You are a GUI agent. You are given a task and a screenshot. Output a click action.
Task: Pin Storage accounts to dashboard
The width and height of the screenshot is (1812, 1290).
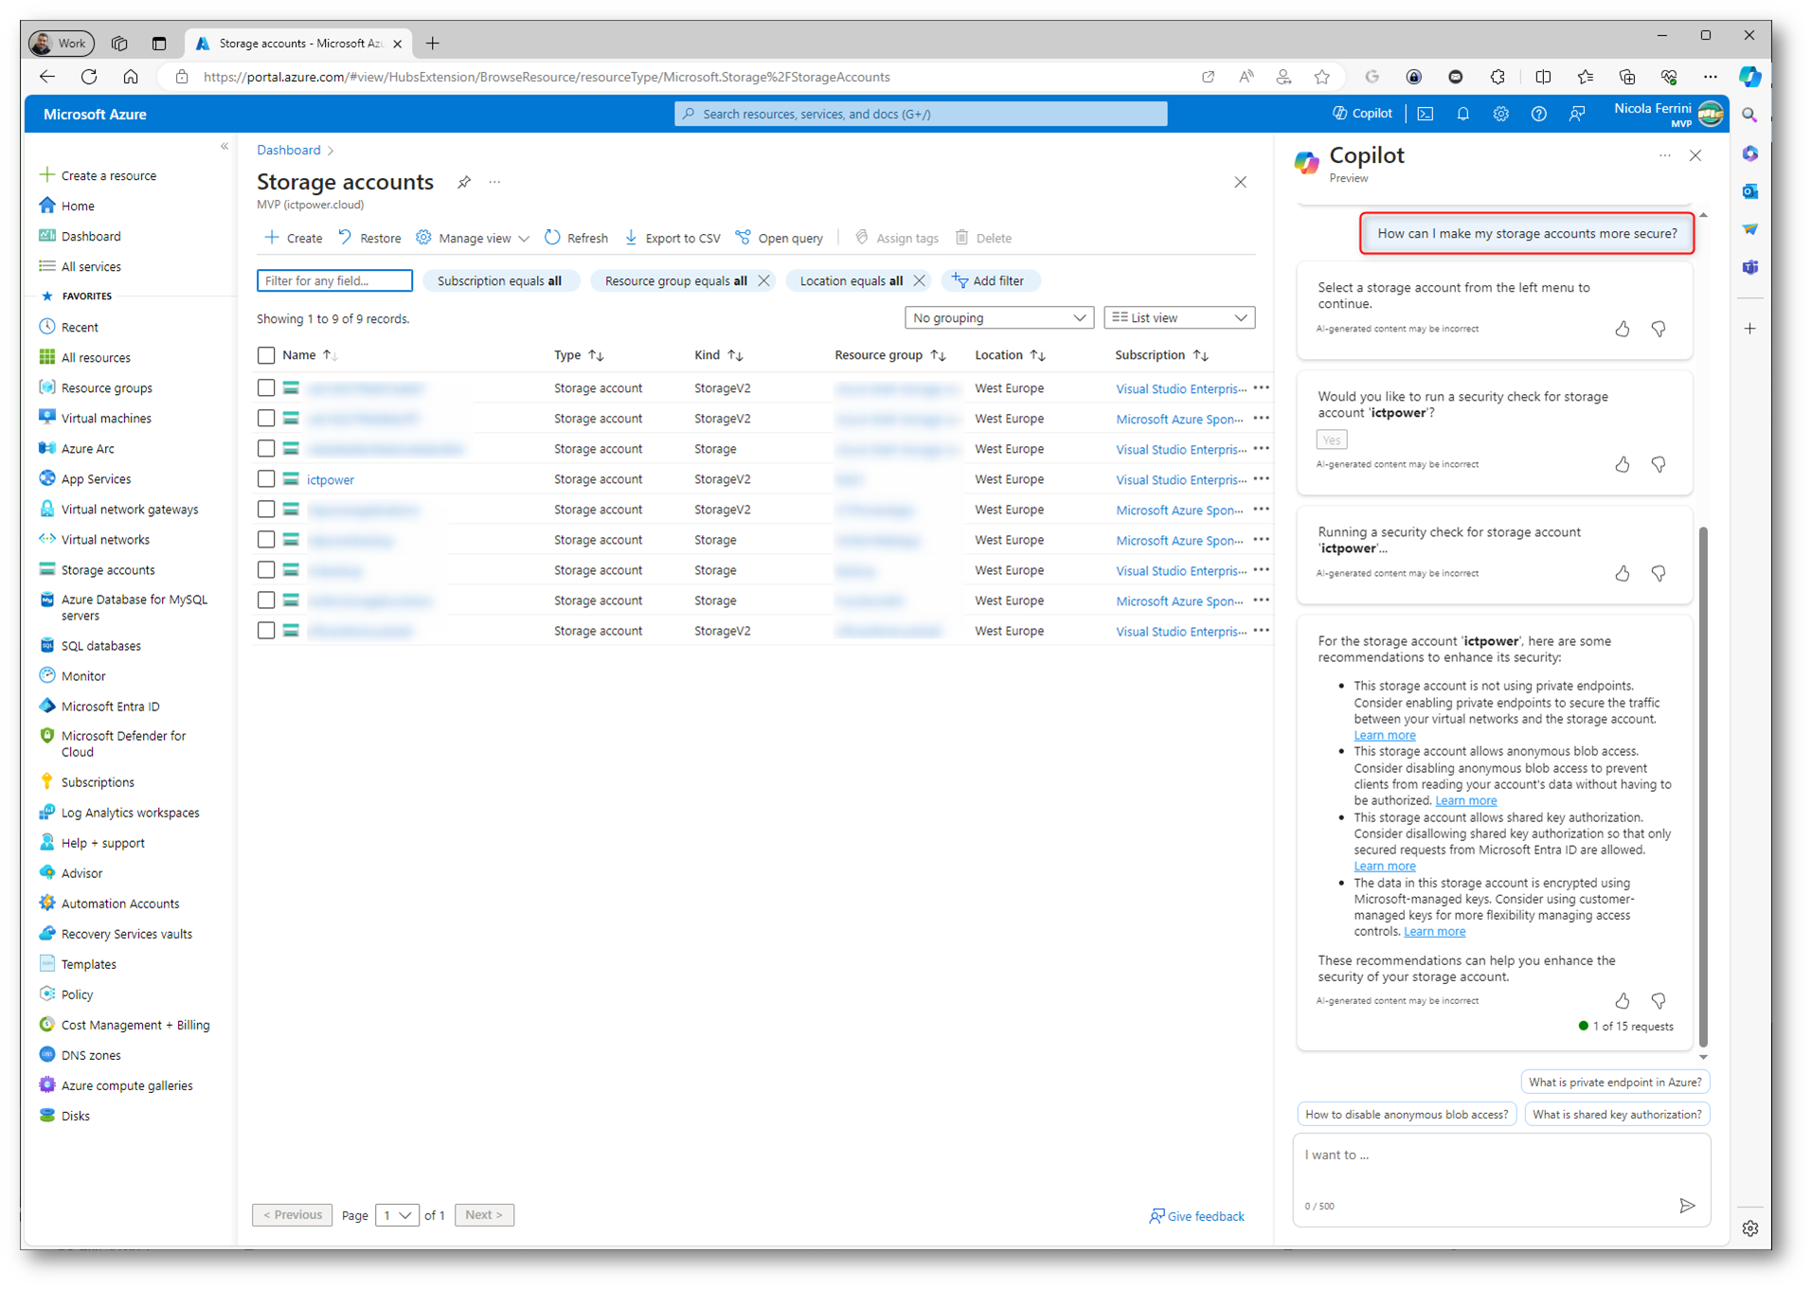click(464, 182)
